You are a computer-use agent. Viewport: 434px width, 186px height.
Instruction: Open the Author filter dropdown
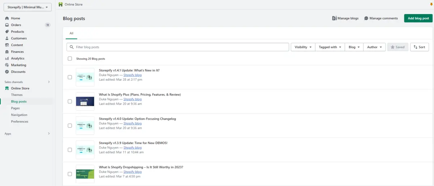(x=374, y=47)
